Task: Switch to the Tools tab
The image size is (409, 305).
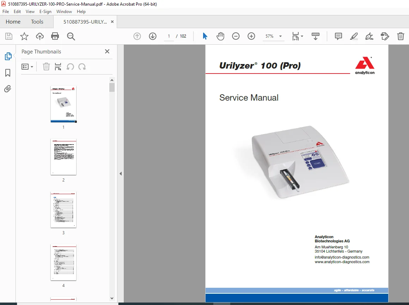Action: coord(37,21)
